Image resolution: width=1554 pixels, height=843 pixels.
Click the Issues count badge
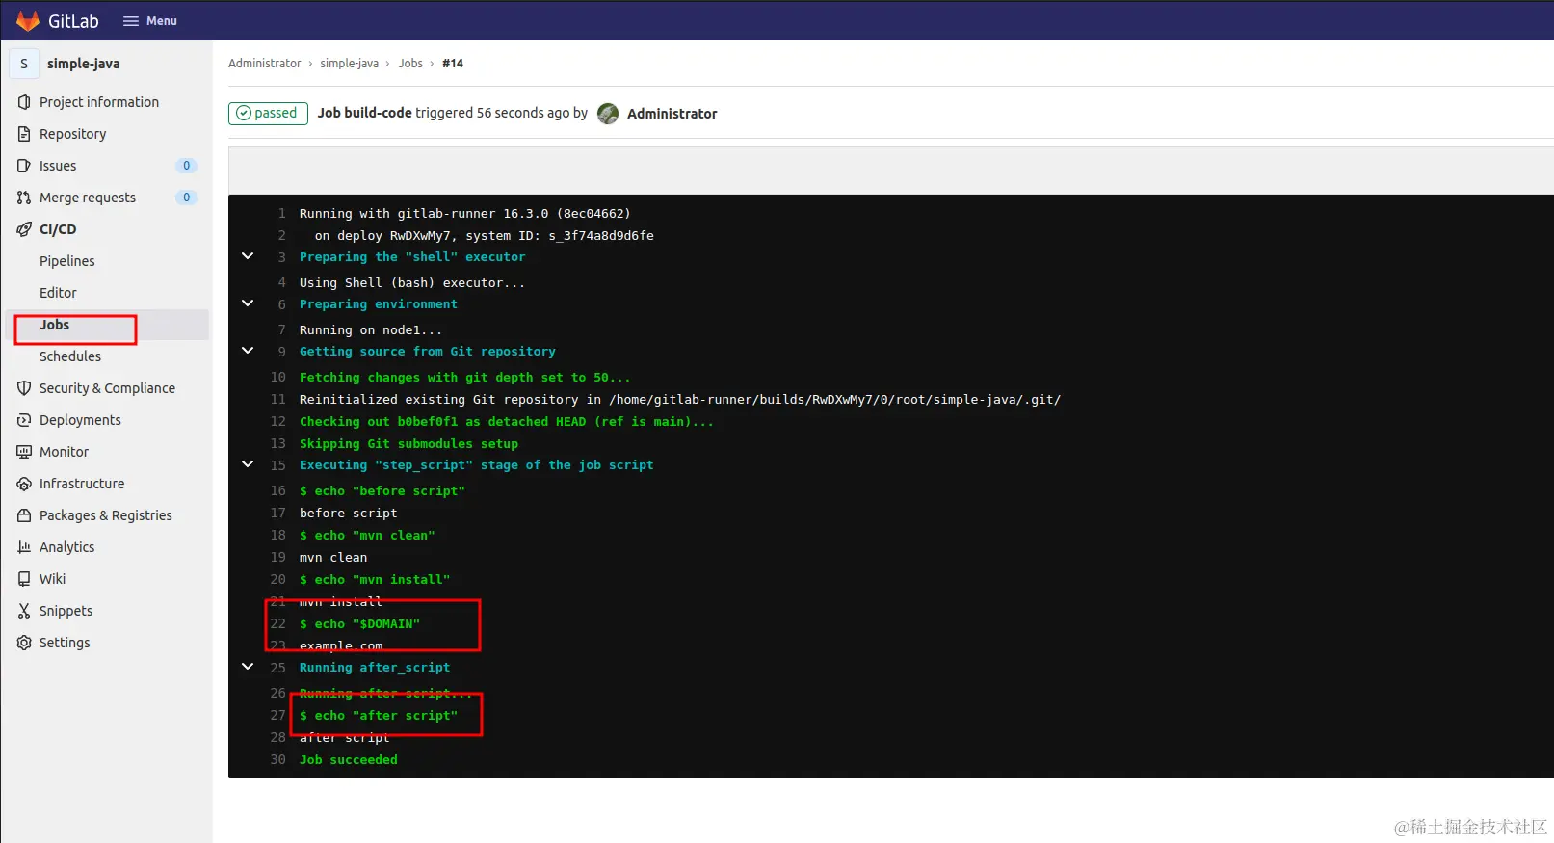coord(187,166)
